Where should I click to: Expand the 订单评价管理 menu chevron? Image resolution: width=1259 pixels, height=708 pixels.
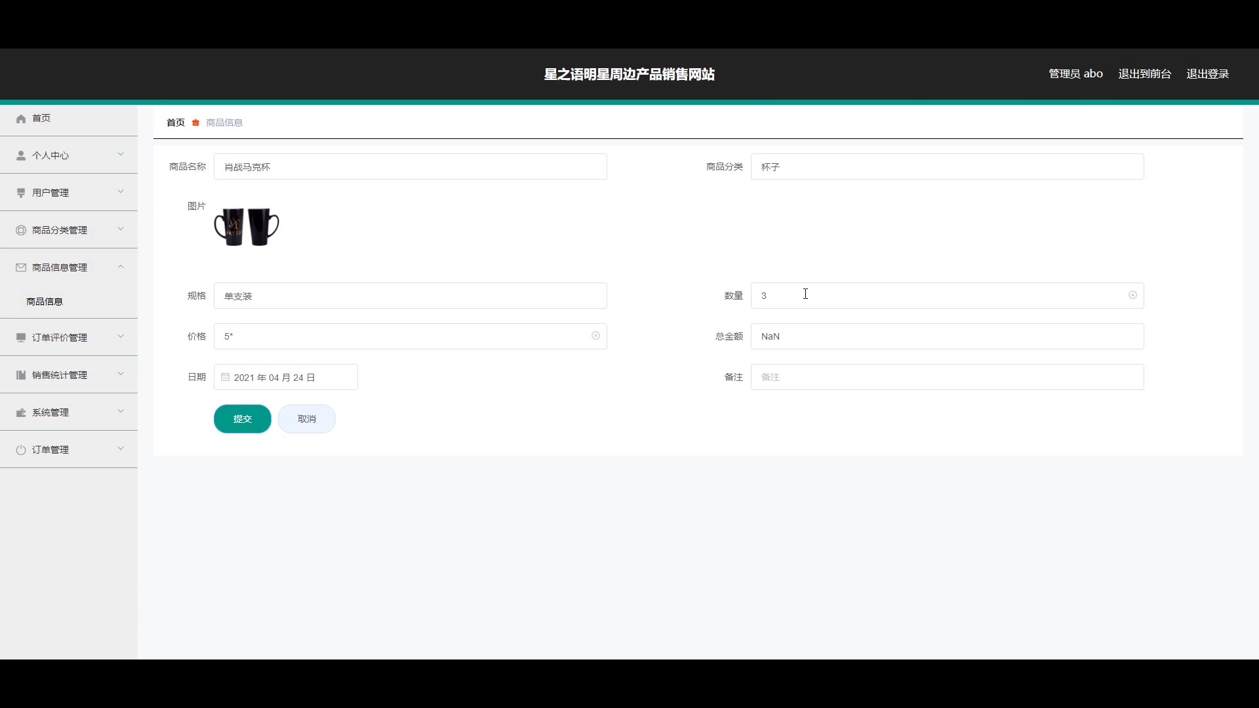click(x=121, y=336)
